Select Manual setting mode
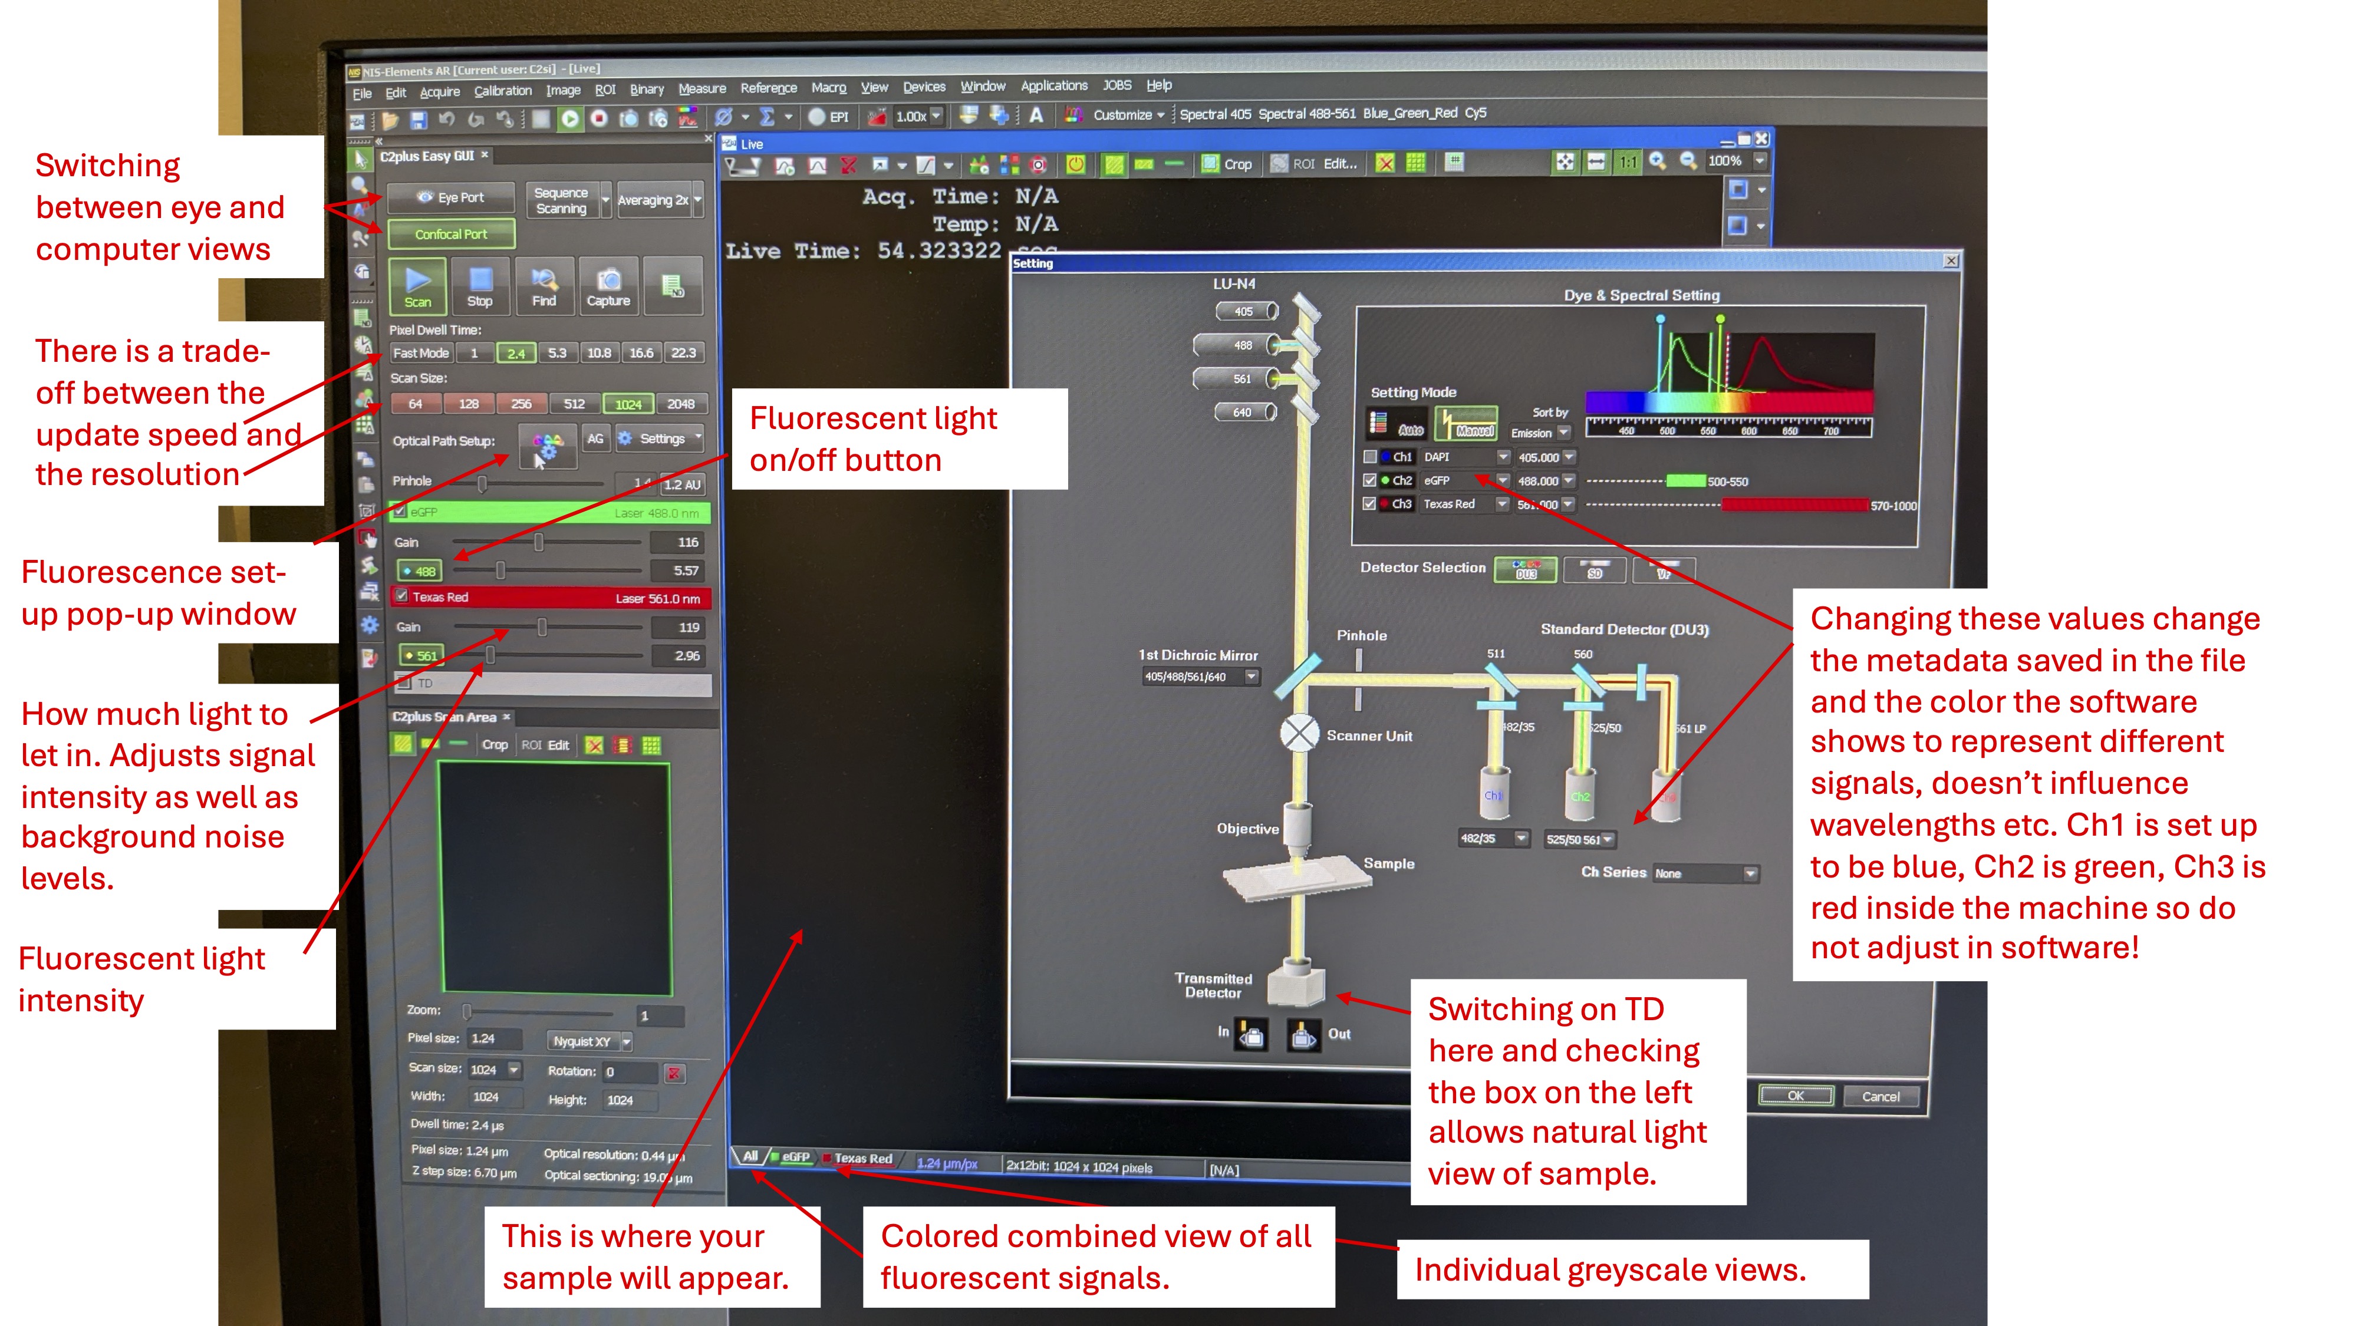Image resolution: width=2358 pixels, height=1326 pixels. click(1467, 424)
